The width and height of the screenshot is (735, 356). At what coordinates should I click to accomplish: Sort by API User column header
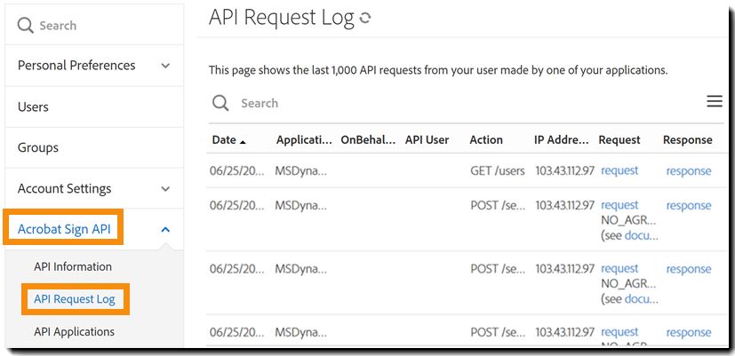click(x=427, y=140)
